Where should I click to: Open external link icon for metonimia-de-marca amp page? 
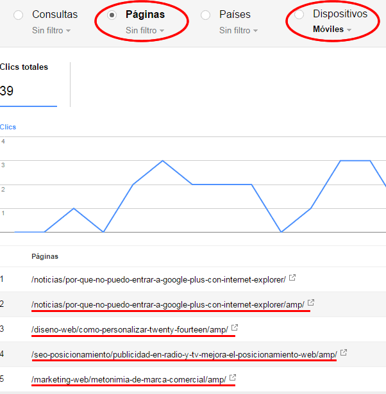coord(233,377)
